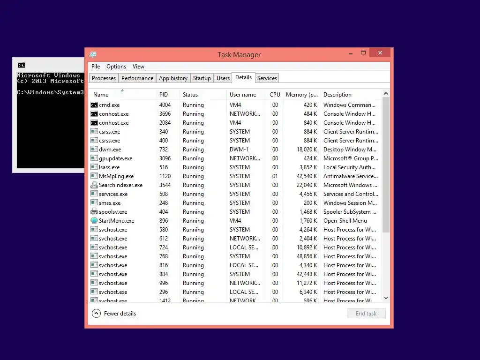Select the Open-Shell Menu description
480x360 pixels.
[x=345, y=221]
